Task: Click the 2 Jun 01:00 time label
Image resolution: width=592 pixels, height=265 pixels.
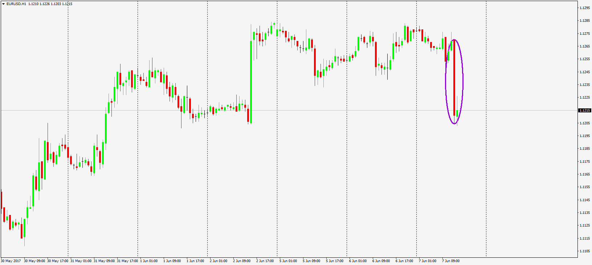Action: click(x=219, y=261)
